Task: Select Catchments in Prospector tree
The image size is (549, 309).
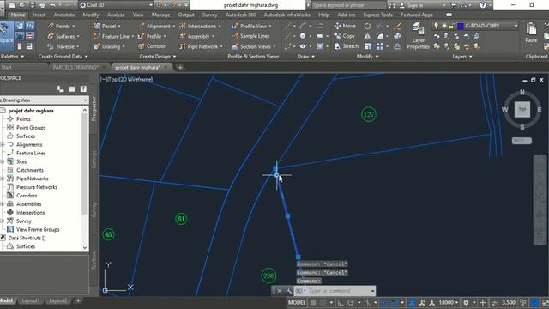Action: (x=30, y=170)
